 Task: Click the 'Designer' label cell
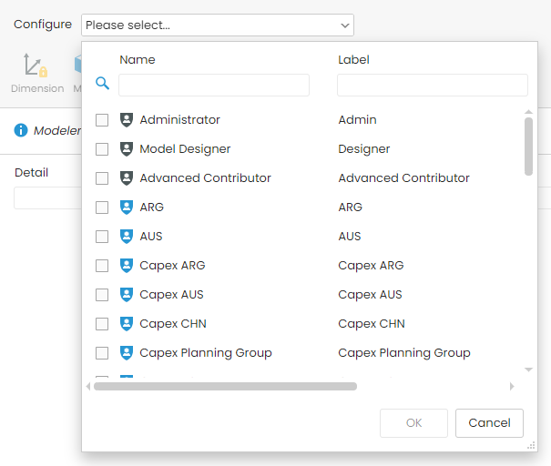tap(364, 149)
